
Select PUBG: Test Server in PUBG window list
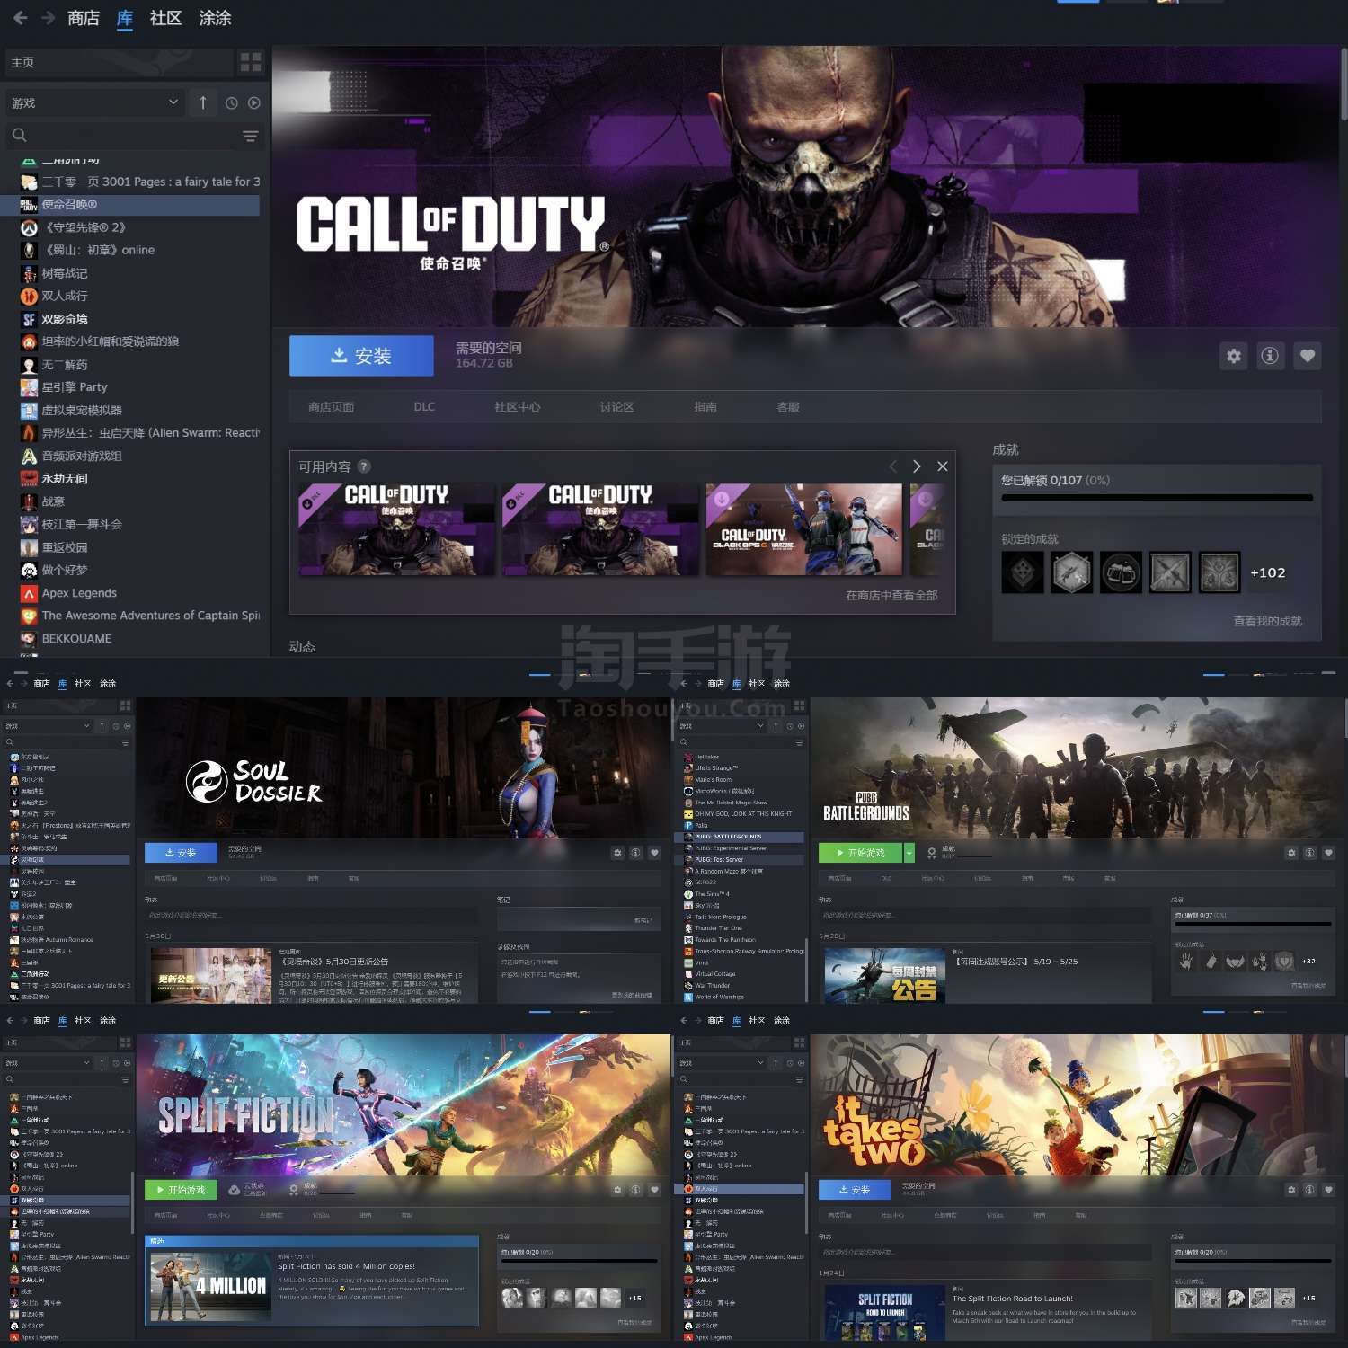[741, 859]
